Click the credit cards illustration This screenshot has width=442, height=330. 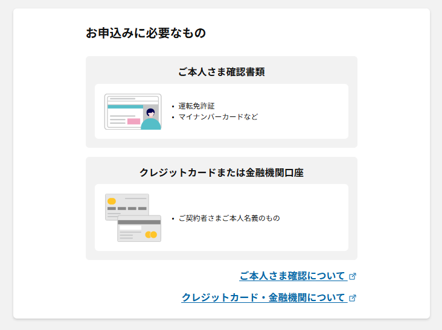(133, 218)
